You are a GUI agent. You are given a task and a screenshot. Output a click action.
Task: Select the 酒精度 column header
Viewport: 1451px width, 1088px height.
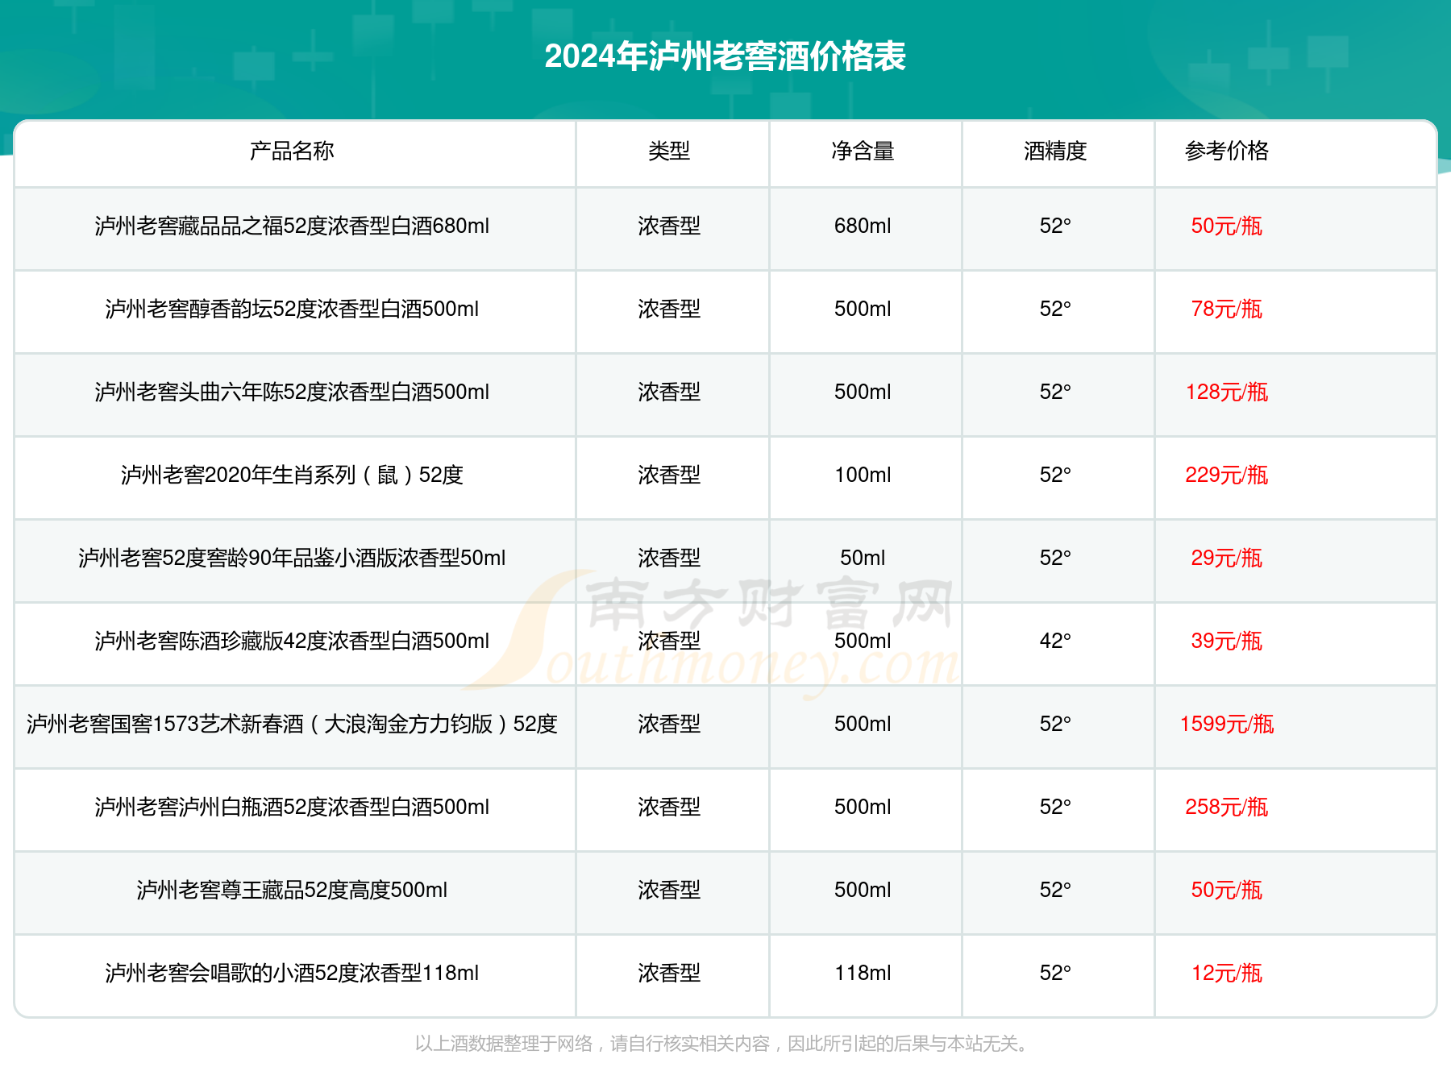pos(1055,151)
